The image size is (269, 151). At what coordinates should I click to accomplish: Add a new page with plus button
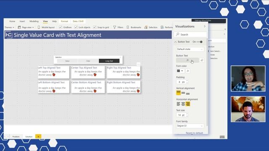pos(38,136)
